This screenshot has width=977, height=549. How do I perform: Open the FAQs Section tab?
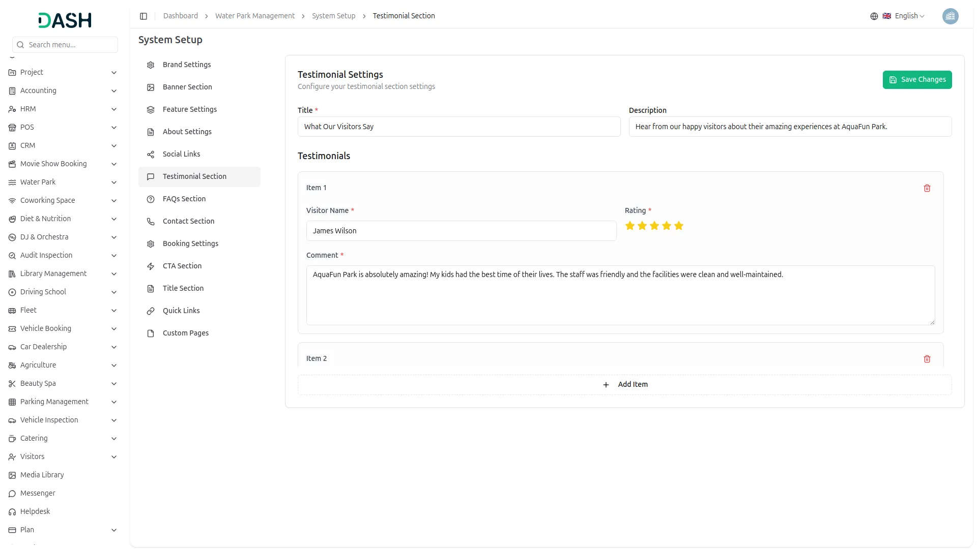(x=184, y=199)
